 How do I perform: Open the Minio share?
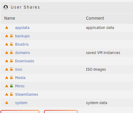click(x=20, y=86)
